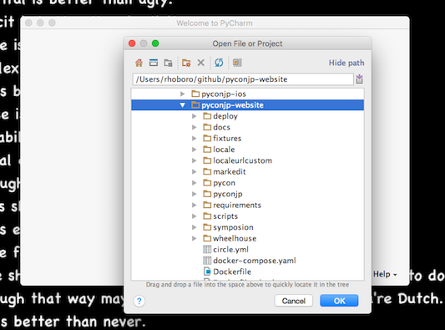The width and height of the screenshot is (445, 330).
Task: Go to the home directory icon
Action: tap(139, 63)
